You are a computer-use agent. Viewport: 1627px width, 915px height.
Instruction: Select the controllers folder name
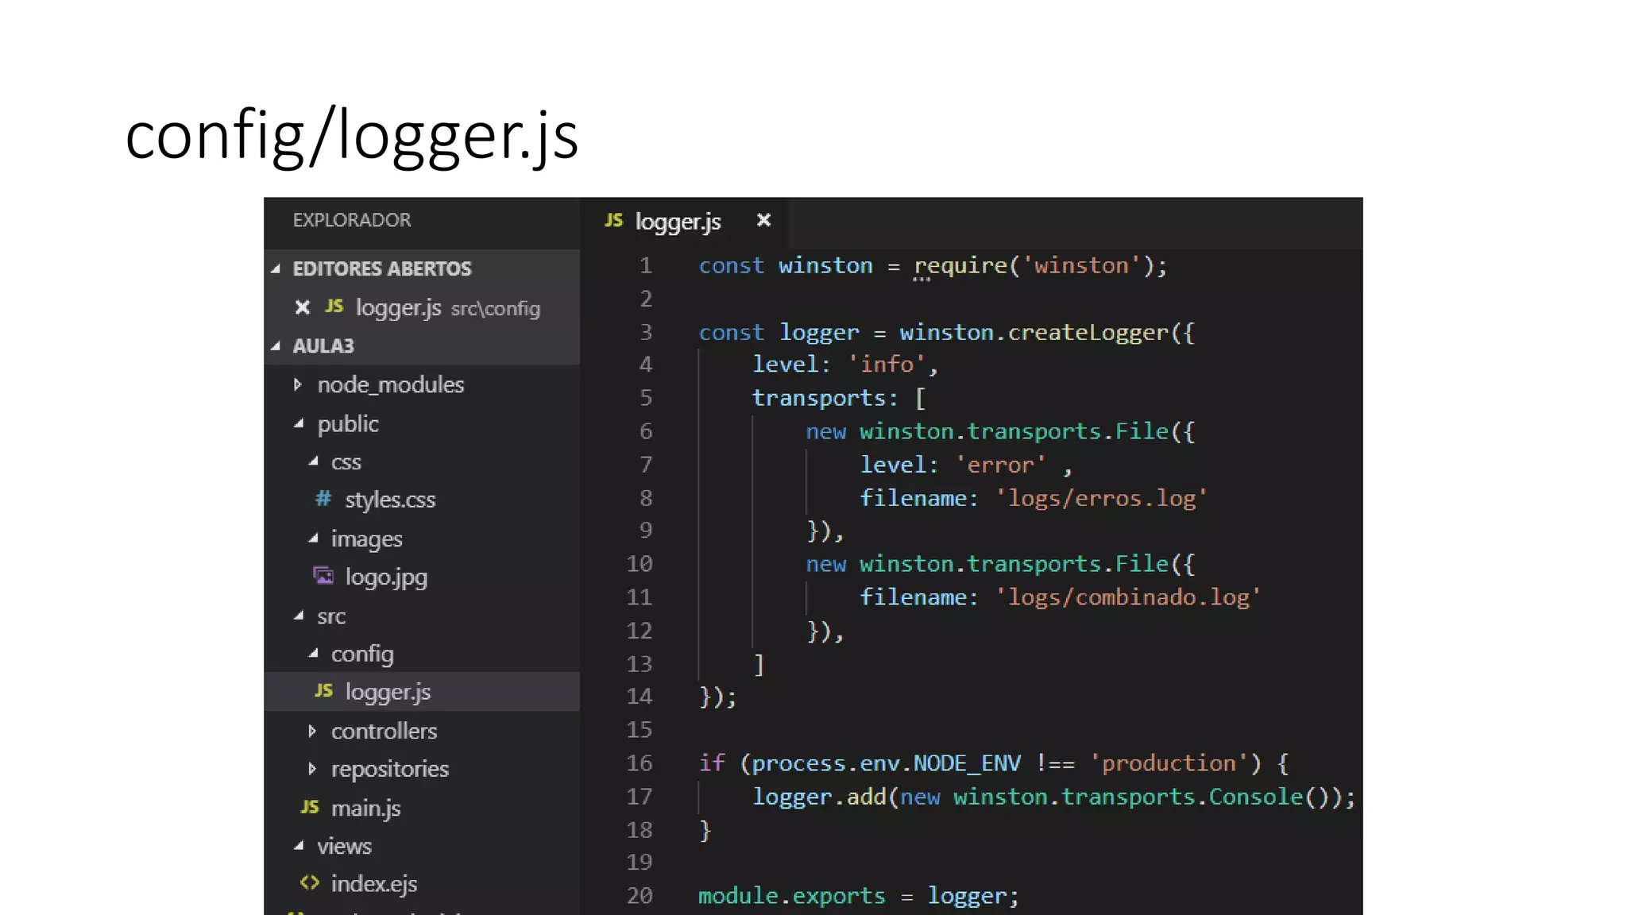tap(385, 731)
